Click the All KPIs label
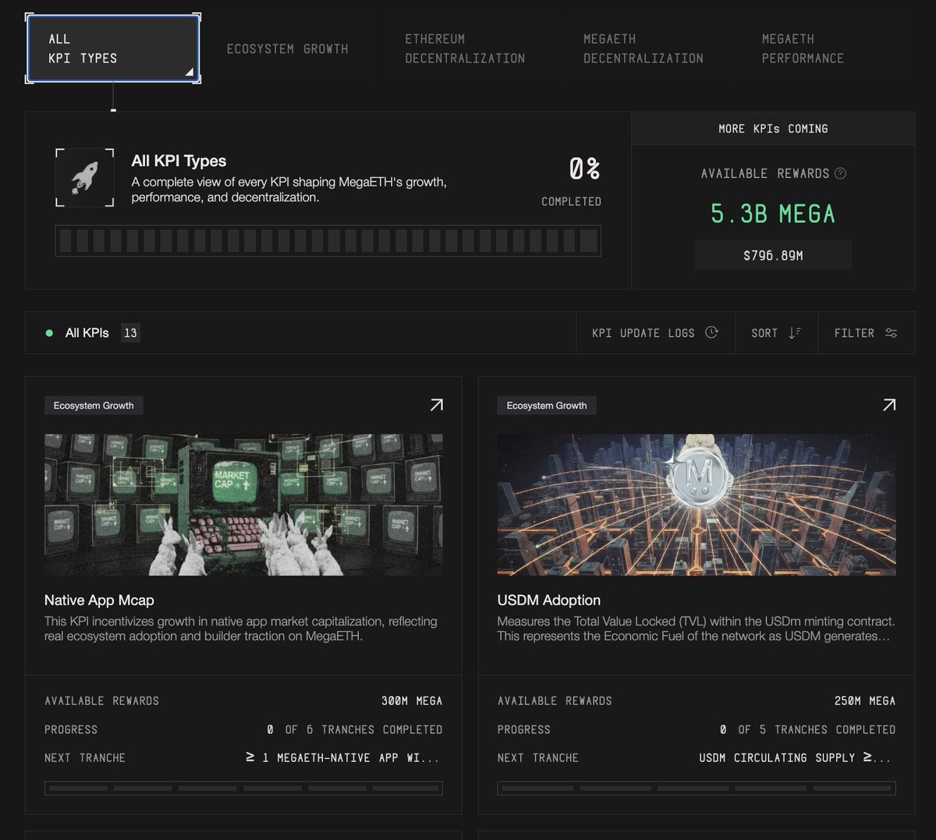This screenshot has height=840, width=936. tap(87, 333)
